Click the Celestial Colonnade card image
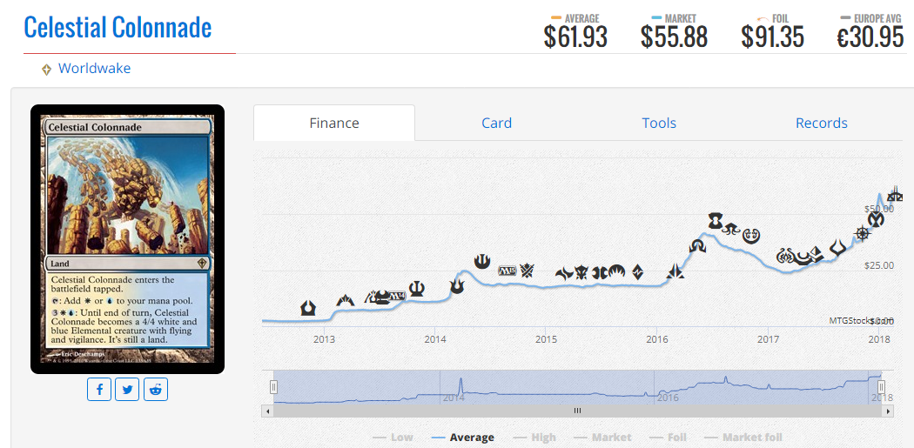Screen dimensions: 914x448 127,239
